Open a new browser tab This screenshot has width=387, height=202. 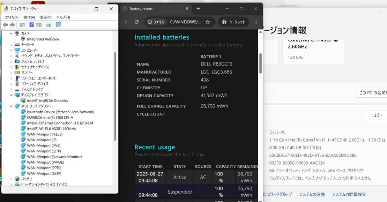pyautogui.click(x=198, y=9)
